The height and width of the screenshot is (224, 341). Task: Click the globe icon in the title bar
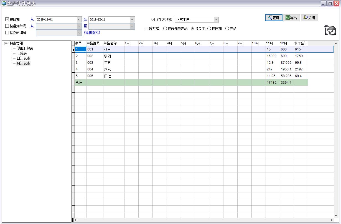tap(3, 3)
